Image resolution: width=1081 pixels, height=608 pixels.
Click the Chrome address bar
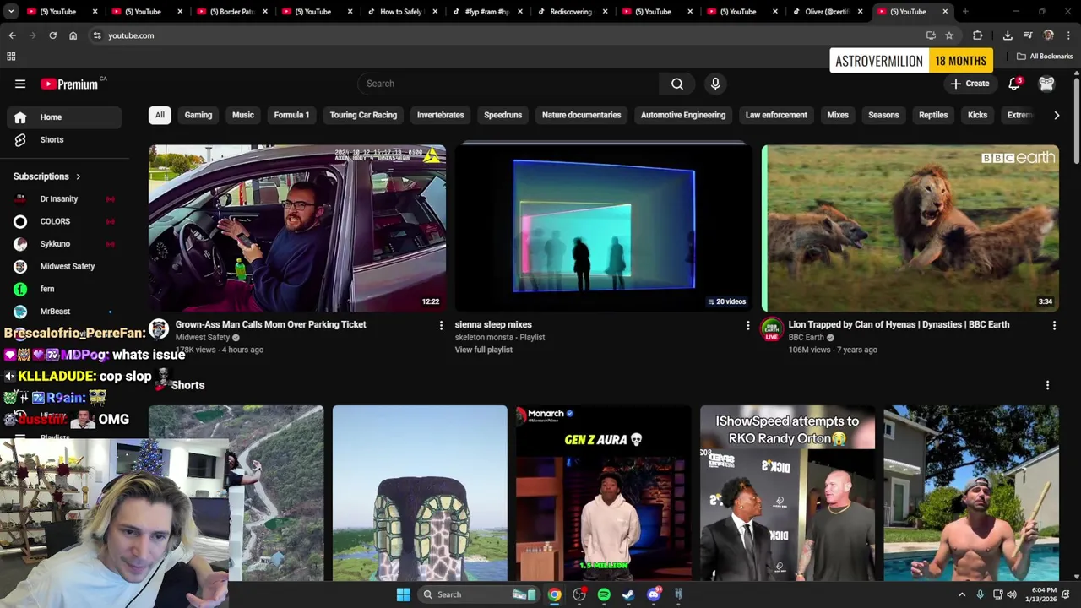pos(507,35)
